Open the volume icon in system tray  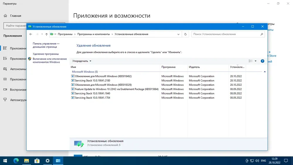point(257,161)
